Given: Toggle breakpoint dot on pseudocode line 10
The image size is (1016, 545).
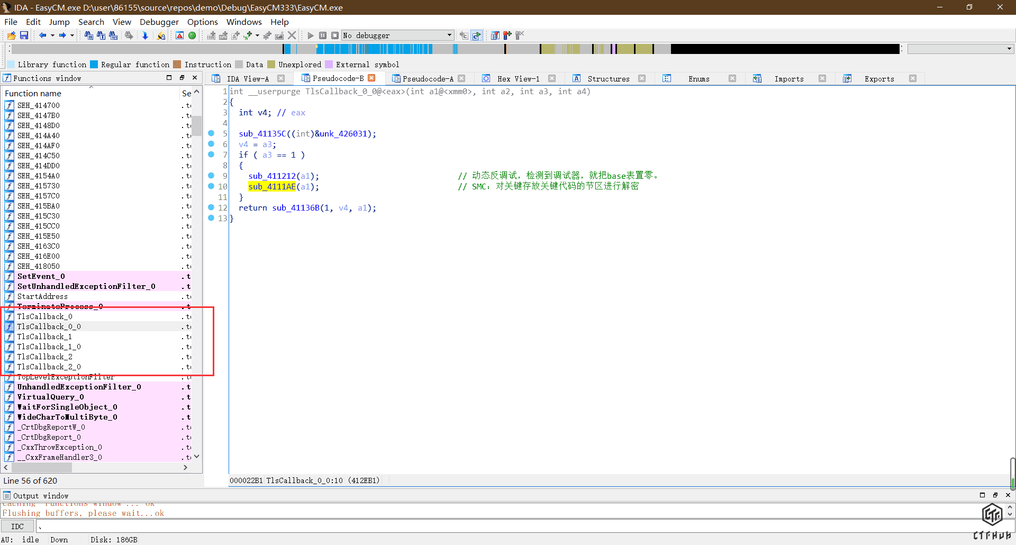Looking at the screenshot, I should coord(211,186).
